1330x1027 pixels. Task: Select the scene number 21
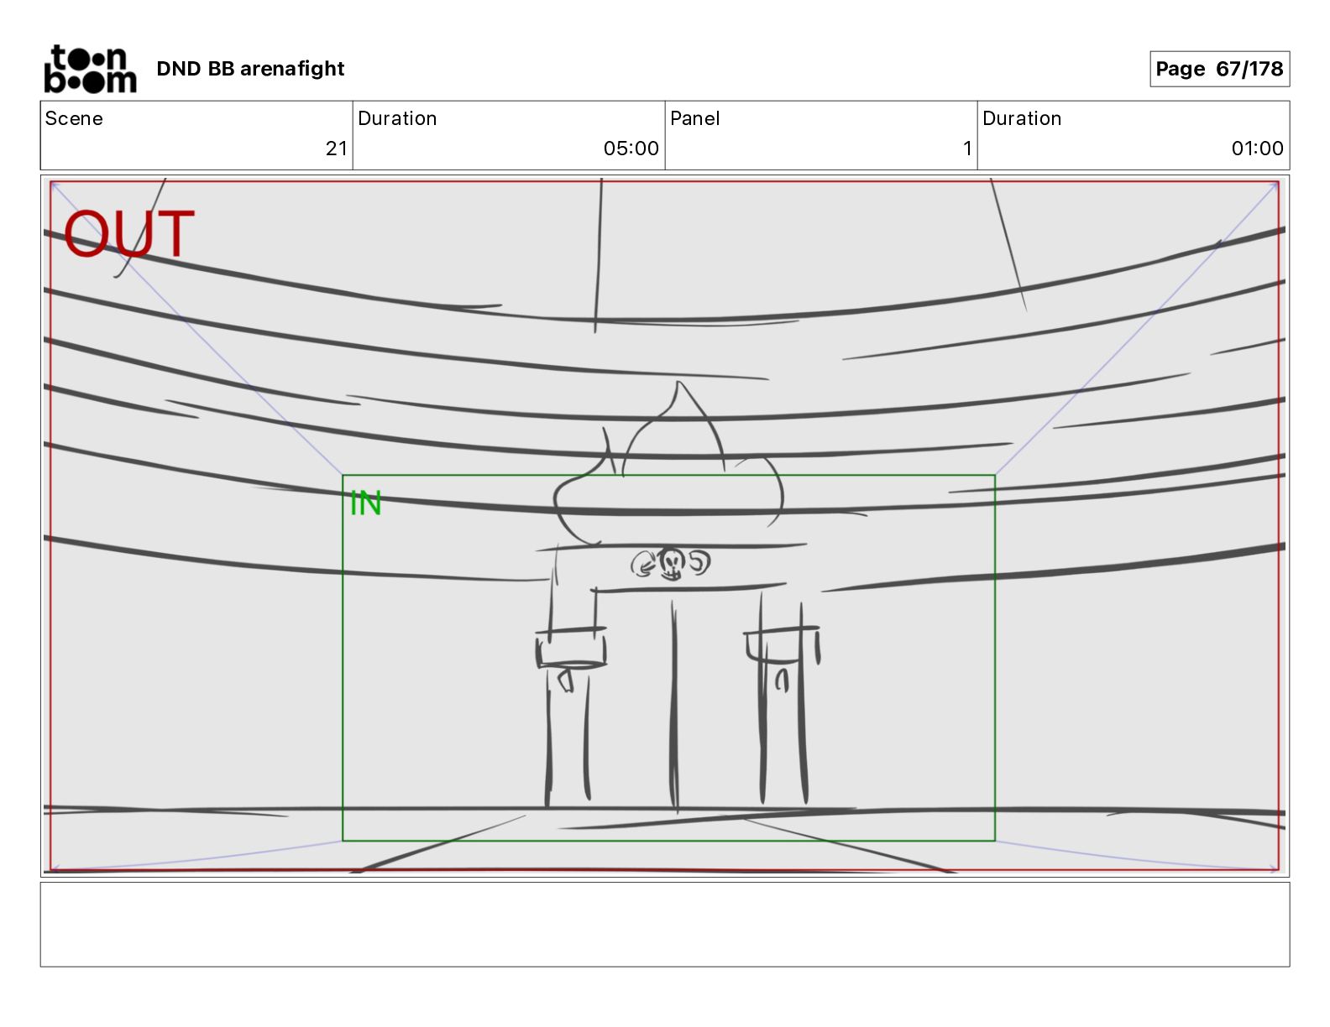[337, 149]
